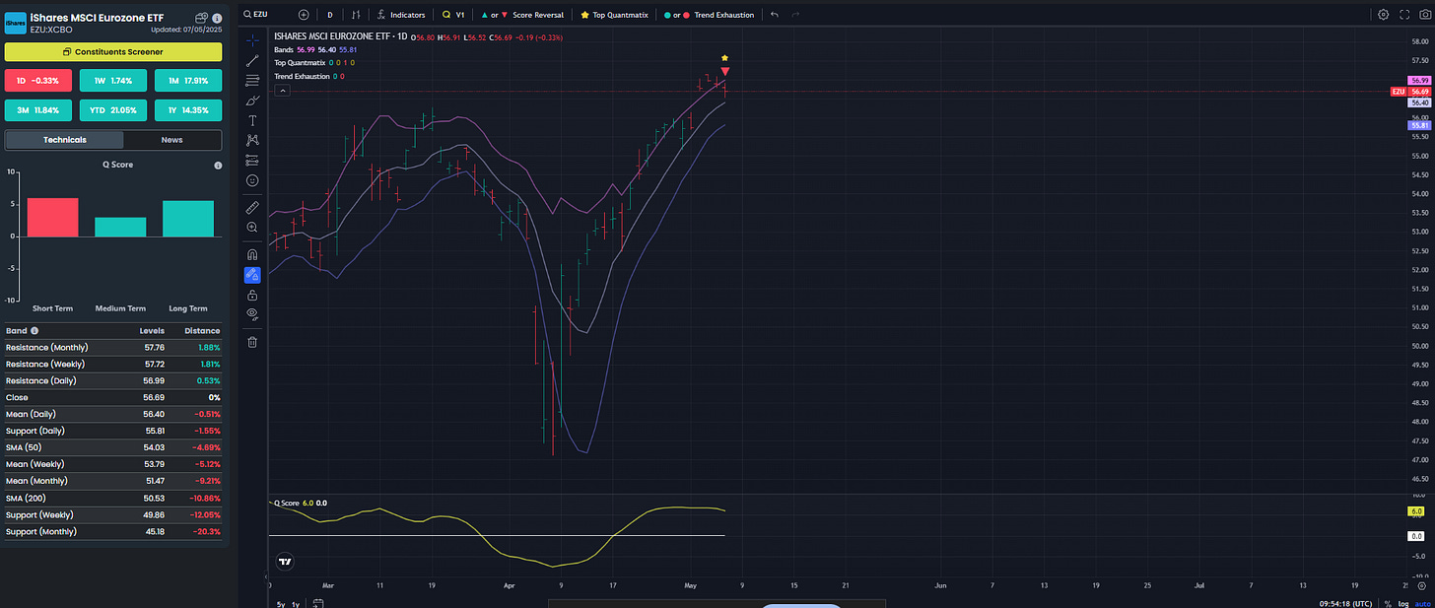Viewport: 1435px width, 608px height.
Task: Click the undo arrow in top toolbar
Action: tap(775, 15)
